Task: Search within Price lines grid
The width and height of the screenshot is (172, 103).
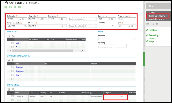Action: click(14, 89)
